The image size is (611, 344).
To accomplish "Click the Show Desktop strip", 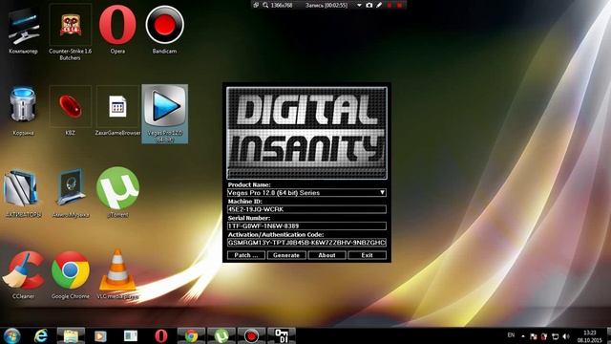I will click(x=609, y=335).
